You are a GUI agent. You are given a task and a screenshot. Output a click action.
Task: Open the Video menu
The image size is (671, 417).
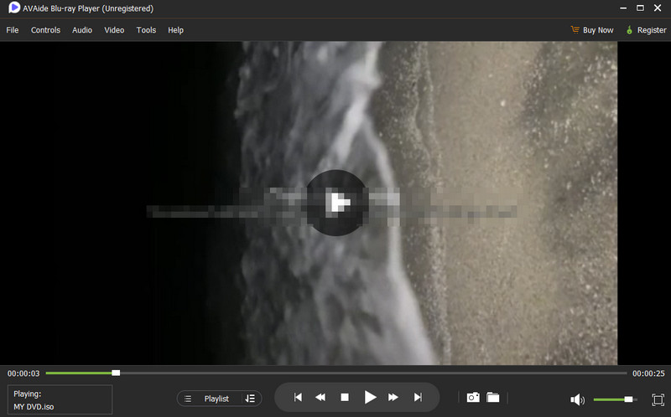(114, 30)
